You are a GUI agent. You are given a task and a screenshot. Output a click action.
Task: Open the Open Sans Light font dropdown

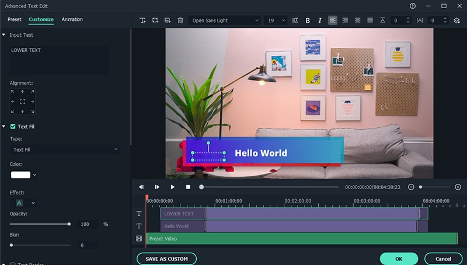(x=225, y=20)
